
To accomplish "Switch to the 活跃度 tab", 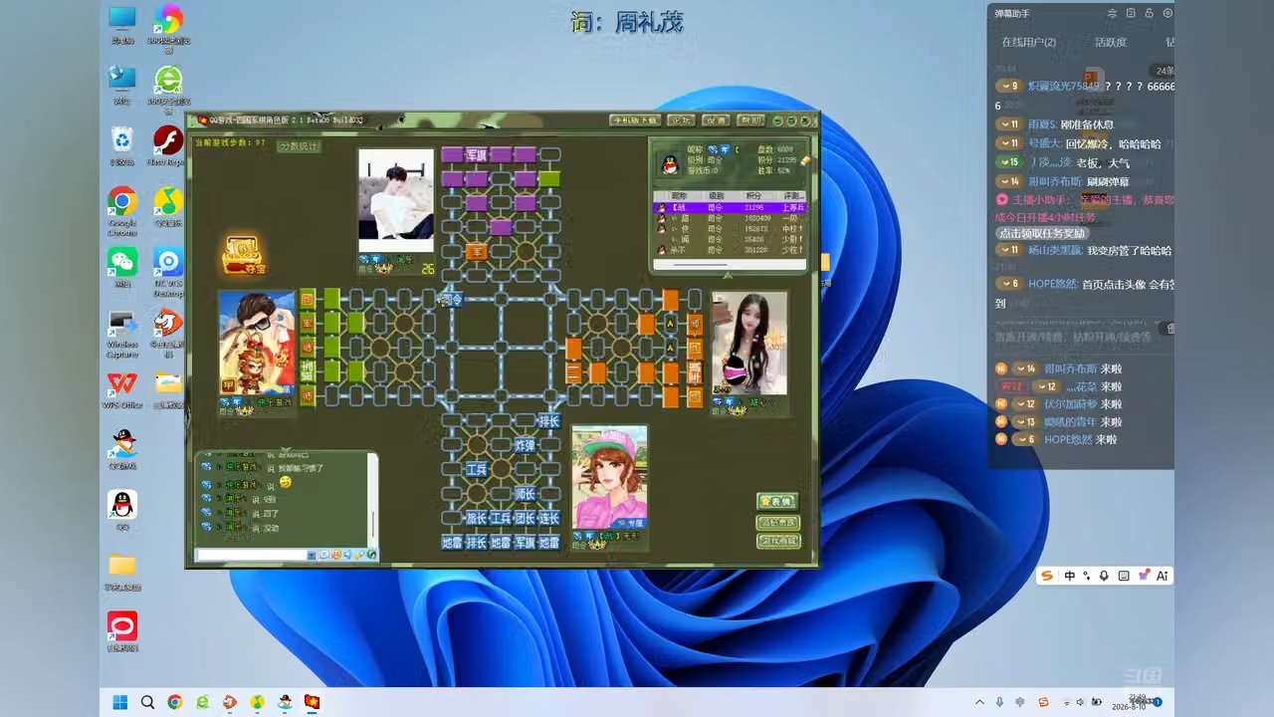I will click(x=1111, y=42).
